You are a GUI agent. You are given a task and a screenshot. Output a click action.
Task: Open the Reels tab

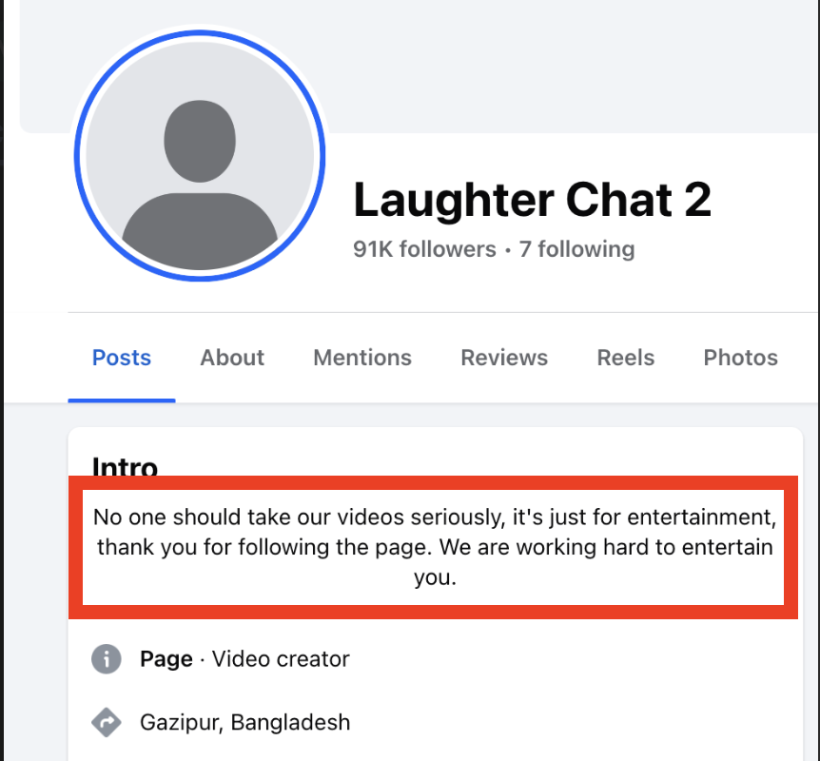626,358
